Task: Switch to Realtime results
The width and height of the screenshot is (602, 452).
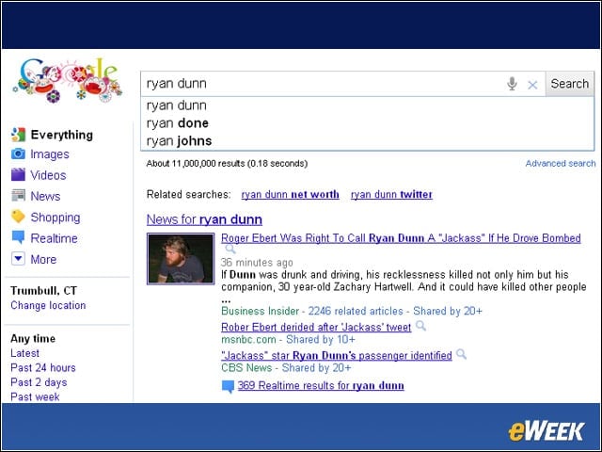Action: click(x=55, y=238)
